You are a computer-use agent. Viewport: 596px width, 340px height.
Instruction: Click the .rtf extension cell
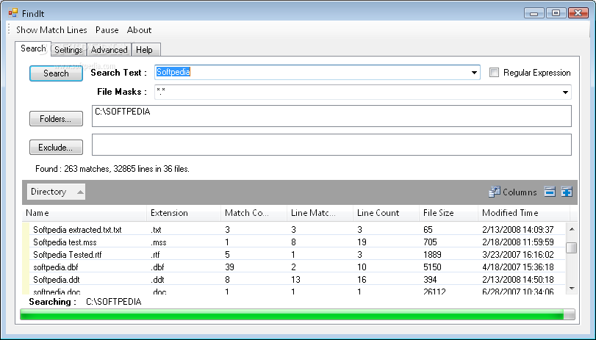tap(155, 255)
